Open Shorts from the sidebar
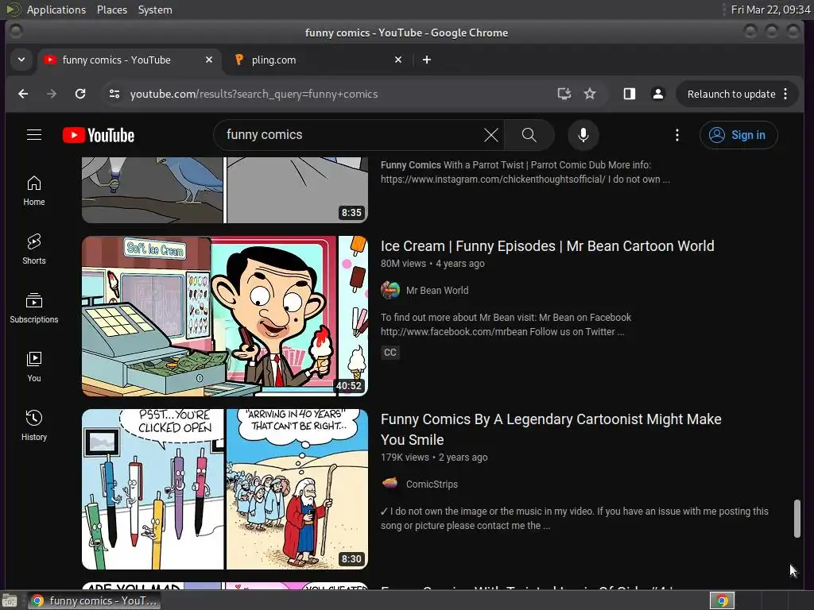 coord(34,249)
